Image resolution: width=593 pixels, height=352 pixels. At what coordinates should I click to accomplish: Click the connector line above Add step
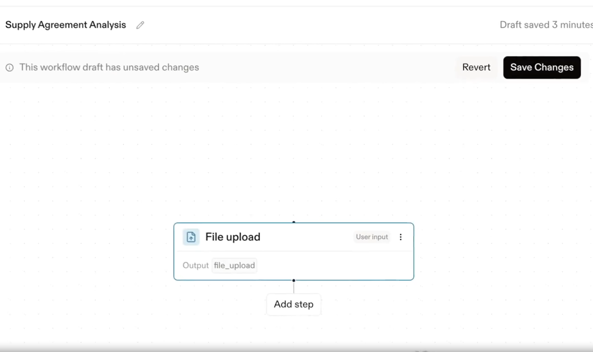tap(293, 287)
